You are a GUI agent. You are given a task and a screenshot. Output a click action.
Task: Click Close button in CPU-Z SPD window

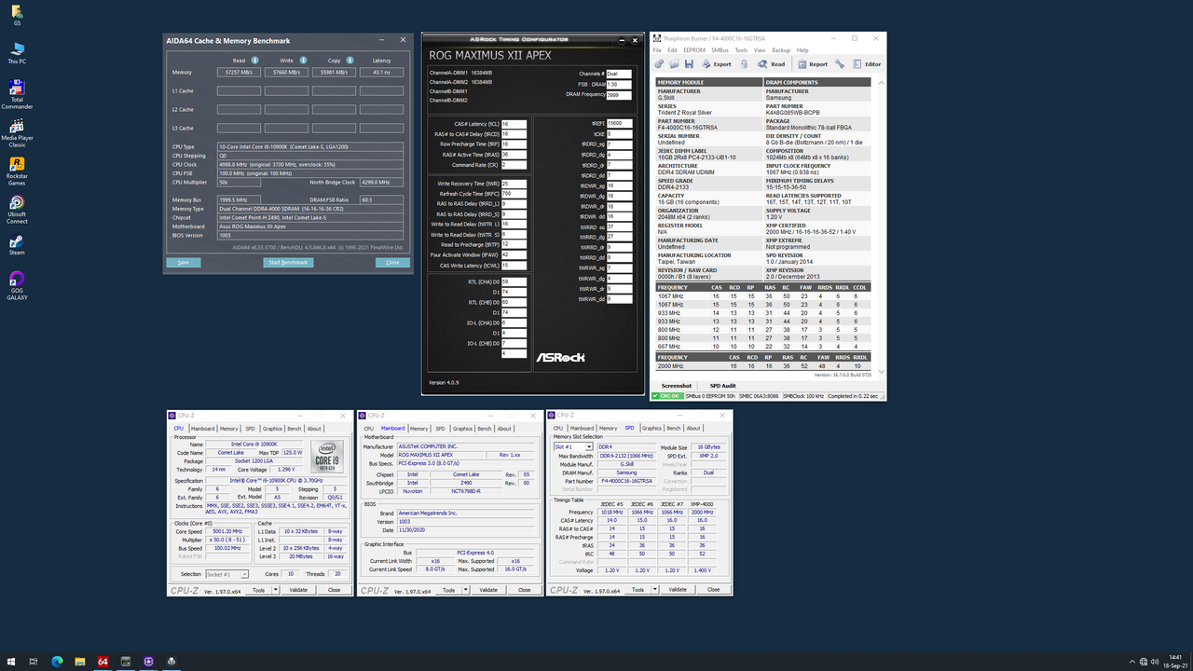[713, 590]
